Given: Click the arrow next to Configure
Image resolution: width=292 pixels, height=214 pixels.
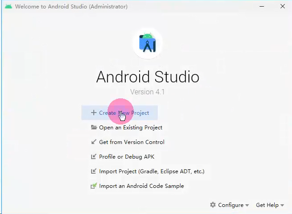Looking at the screenshot, I should click(x=247, y=205).
